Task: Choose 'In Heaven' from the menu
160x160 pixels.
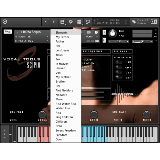Action: point(66,64)
